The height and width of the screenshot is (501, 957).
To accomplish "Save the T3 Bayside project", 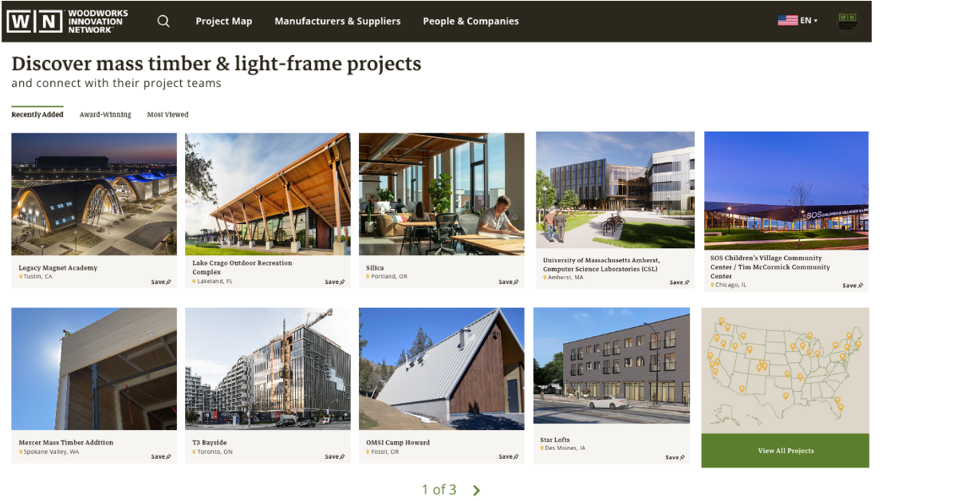I will (x=335, y=456).
